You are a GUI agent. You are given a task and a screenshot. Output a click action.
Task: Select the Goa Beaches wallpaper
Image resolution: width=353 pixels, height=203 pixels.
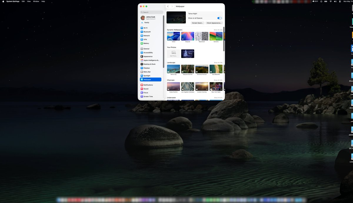tap(216, 69)
